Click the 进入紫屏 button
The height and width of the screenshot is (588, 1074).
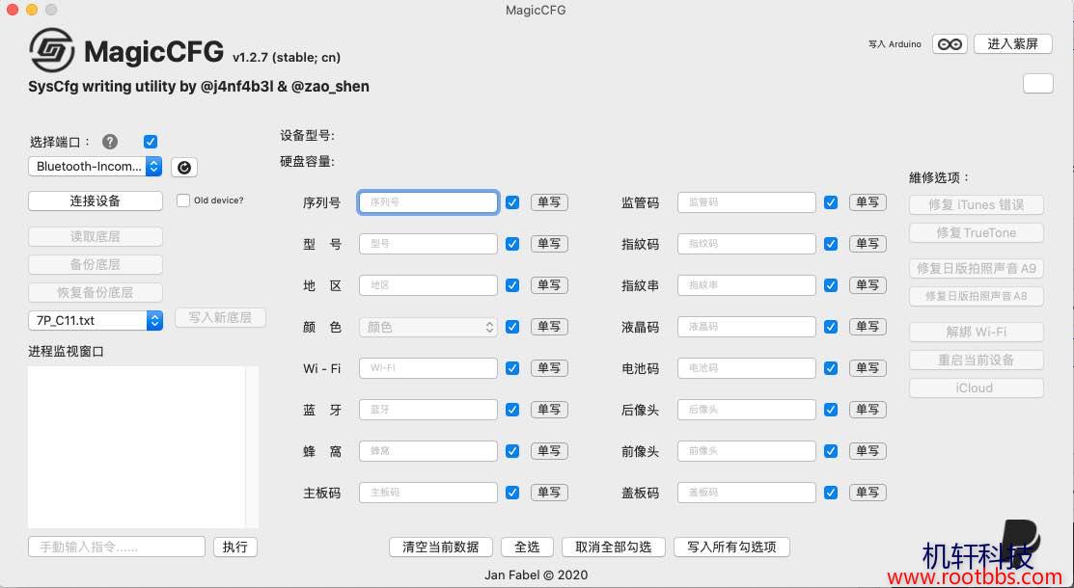(x=1012, y=44)
